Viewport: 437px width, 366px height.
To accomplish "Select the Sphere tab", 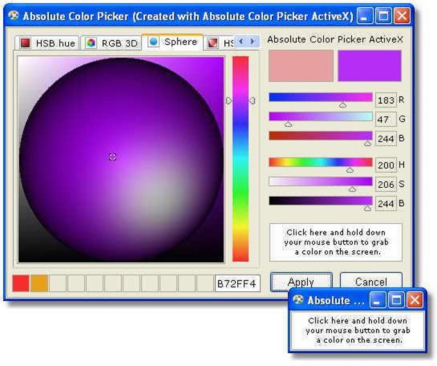I will click(x=172, y=42).
